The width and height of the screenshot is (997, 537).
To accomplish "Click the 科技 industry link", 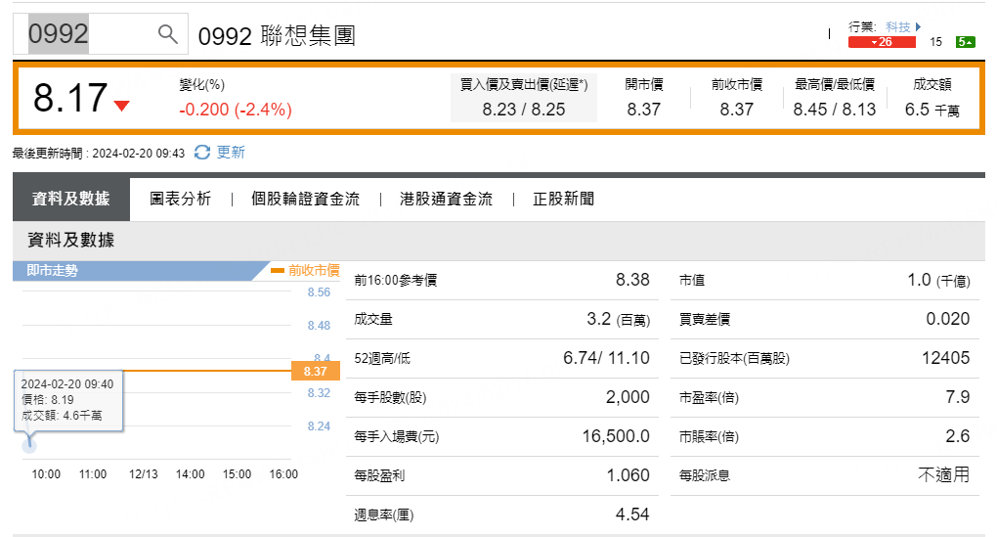I will point(898,26).
